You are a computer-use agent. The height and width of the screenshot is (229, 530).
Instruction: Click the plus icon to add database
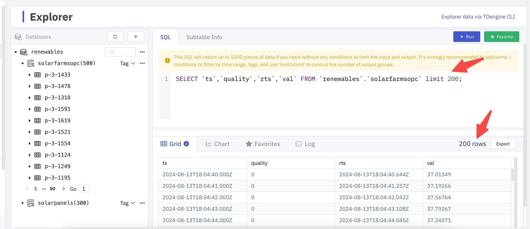pyautogui.click(x=136, y=37)
